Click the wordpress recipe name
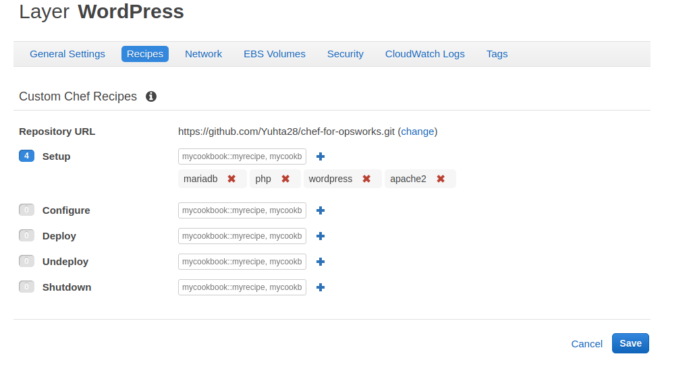Screen dimensions: 691x377 [x=331, y=179]
